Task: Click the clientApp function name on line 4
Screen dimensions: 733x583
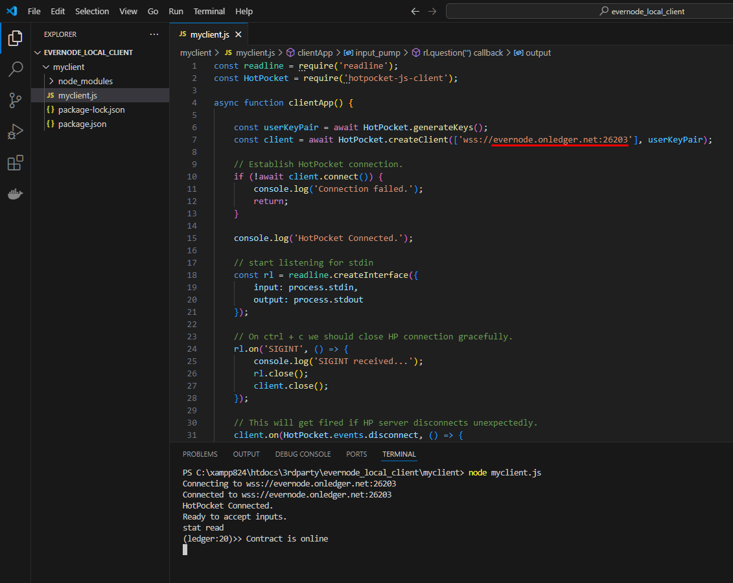Action: 311,103
